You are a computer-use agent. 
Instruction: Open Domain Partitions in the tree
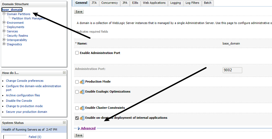(x=19, y=14)
